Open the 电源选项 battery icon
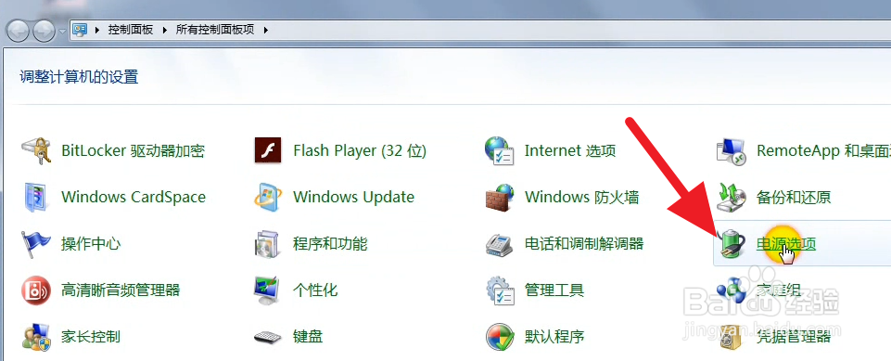 click(731, 244)
